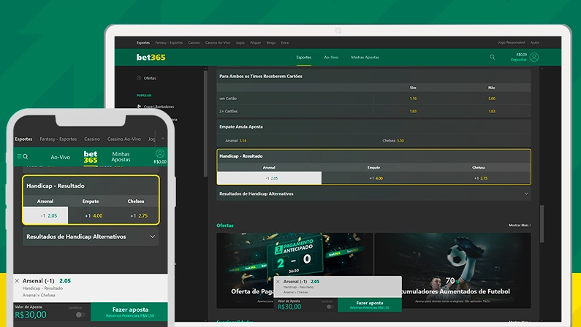Select Chelsea +1 2.75 odds on laptop
581x327 pixels.
coord(479,178)
